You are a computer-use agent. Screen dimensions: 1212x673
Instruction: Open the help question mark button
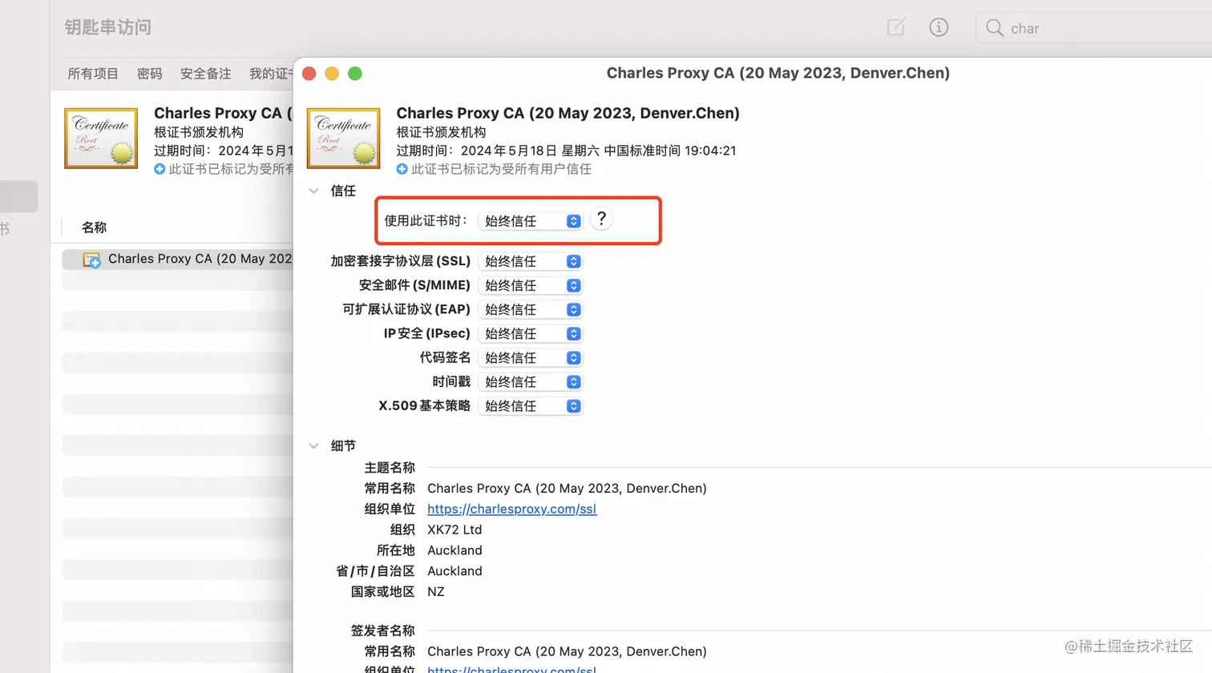pyautogui.click(x=601, y=219)
